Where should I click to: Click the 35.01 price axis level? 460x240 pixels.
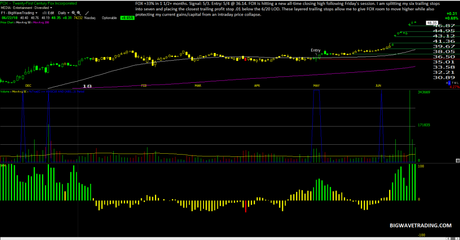point(444,62)
